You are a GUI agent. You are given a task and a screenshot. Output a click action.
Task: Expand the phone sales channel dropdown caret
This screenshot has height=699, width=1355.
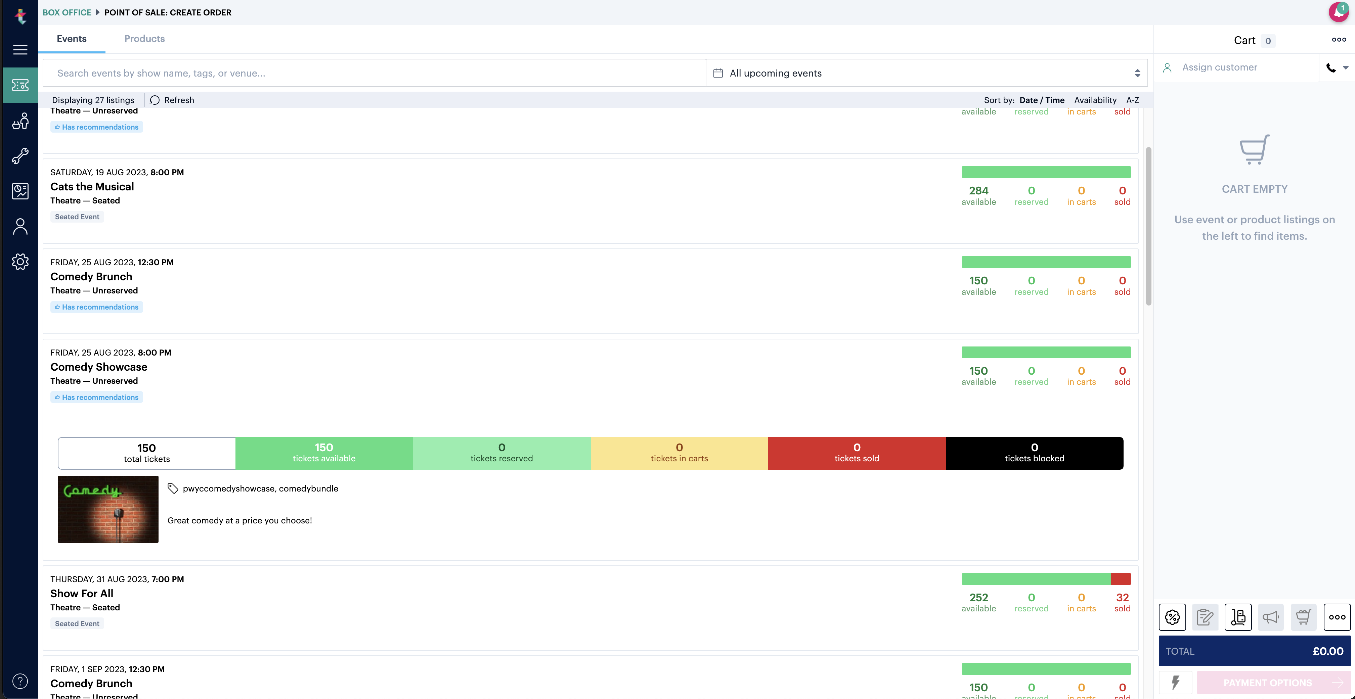point(1346,68)
